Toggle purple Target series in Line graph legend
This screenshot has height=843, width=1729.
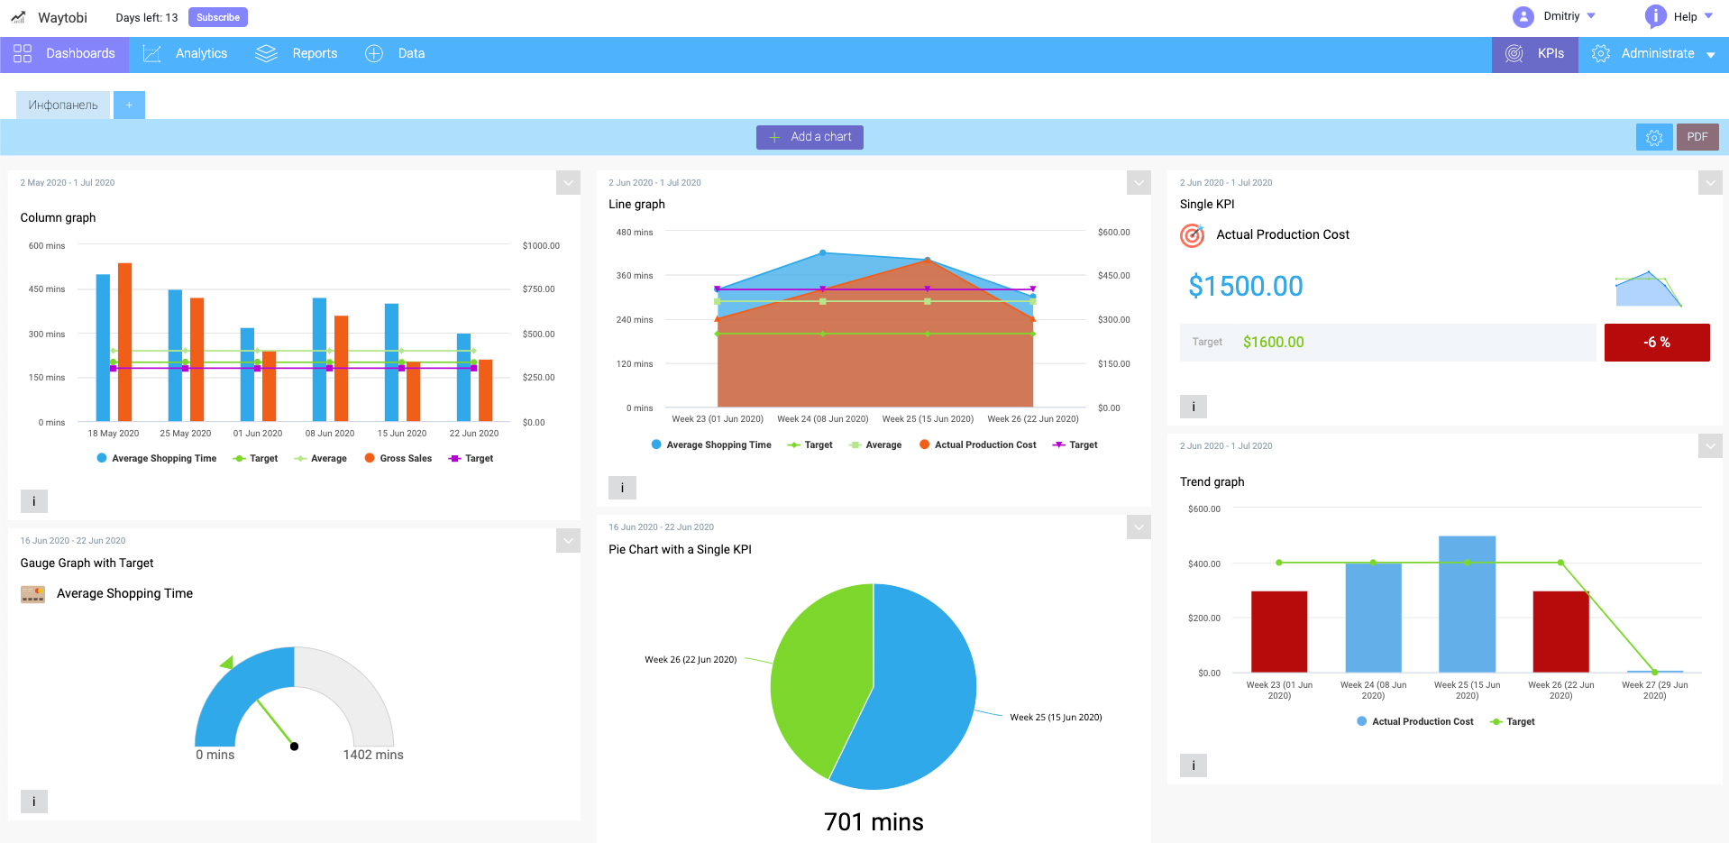point(1075,445)
